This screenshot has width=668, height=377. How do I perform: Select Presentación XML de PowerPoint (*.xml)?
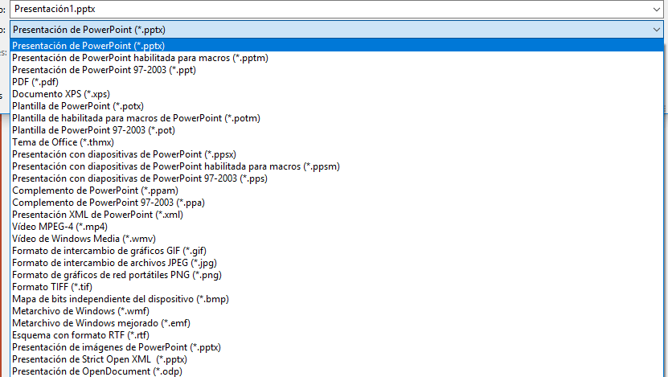point(337,215)
